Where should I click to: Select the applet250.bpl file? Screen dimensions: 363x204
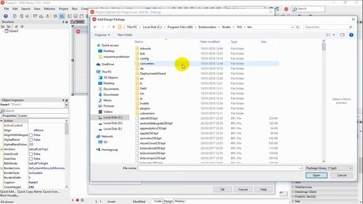[x=149, y=133]
